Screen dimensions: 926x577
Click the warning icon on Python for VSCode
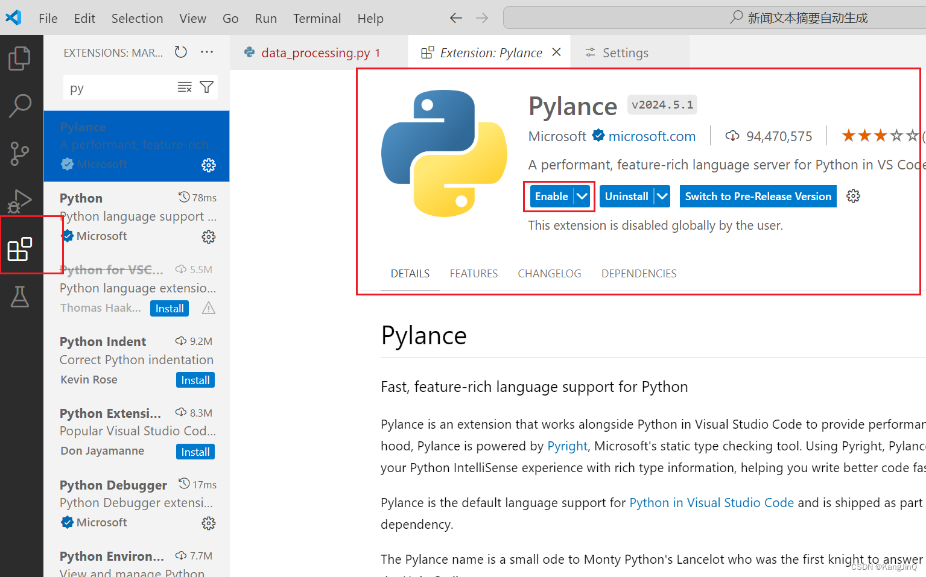click(x=209, y=308)
